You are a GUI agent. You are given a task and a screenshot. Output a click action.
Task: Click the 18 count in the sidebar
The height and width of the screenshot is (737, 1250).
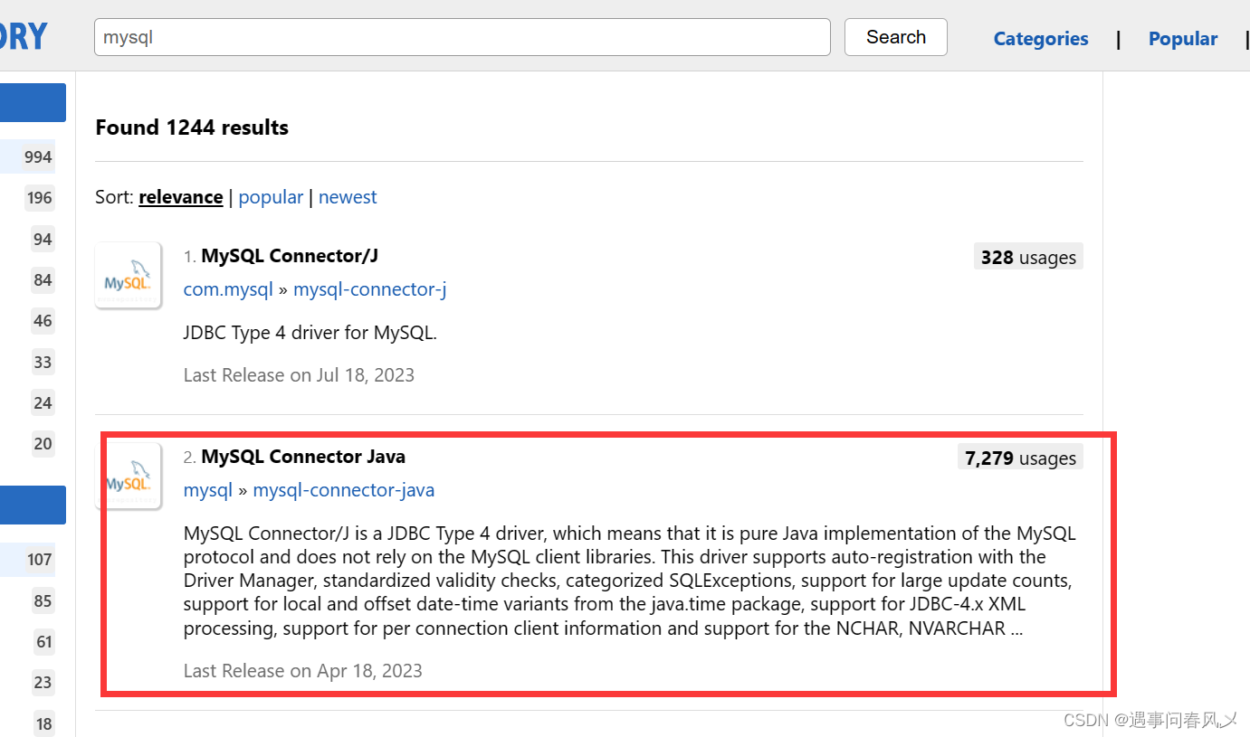[x=44, y=724]
